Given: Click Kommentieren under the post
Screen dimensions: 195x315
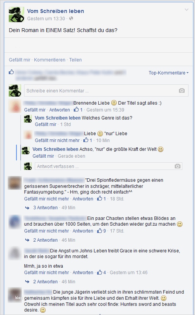Looking at the screenshot, I should [49, 60].
